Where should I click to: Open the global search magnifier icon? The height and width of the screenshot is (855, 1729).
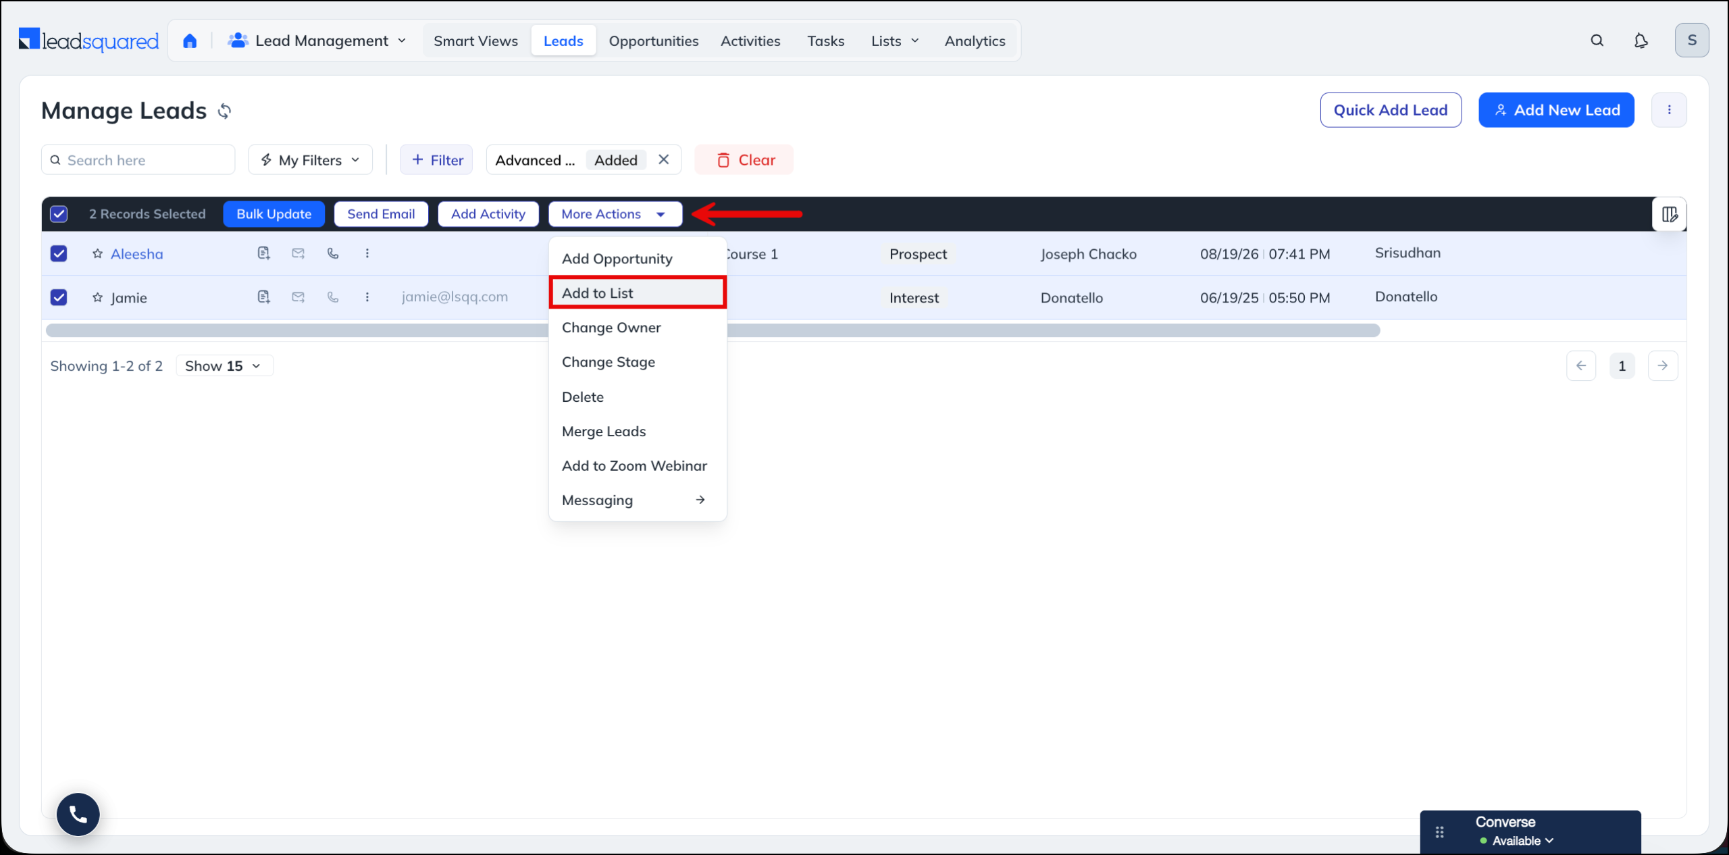pos(1597,41)
